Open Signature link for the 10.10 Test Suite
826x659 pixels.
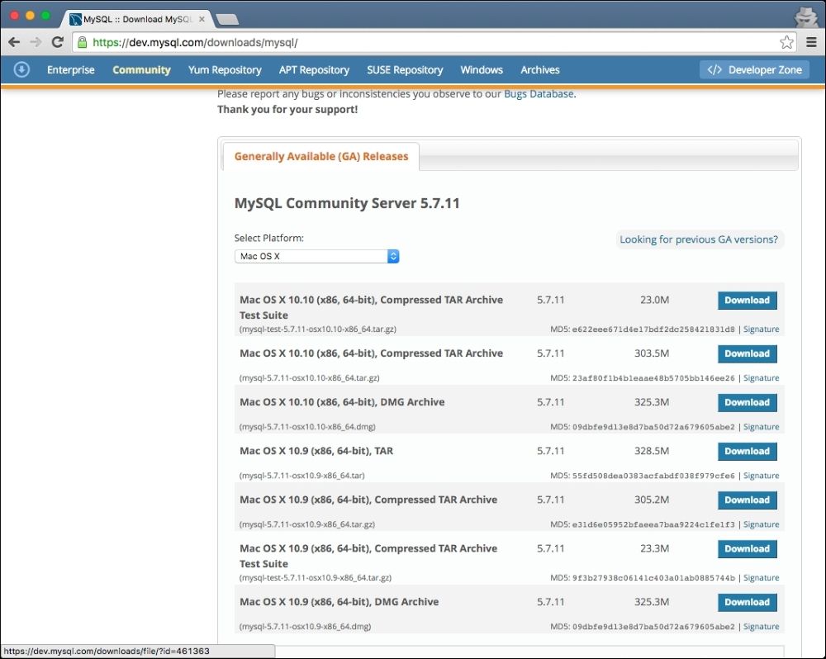point(761,329)
